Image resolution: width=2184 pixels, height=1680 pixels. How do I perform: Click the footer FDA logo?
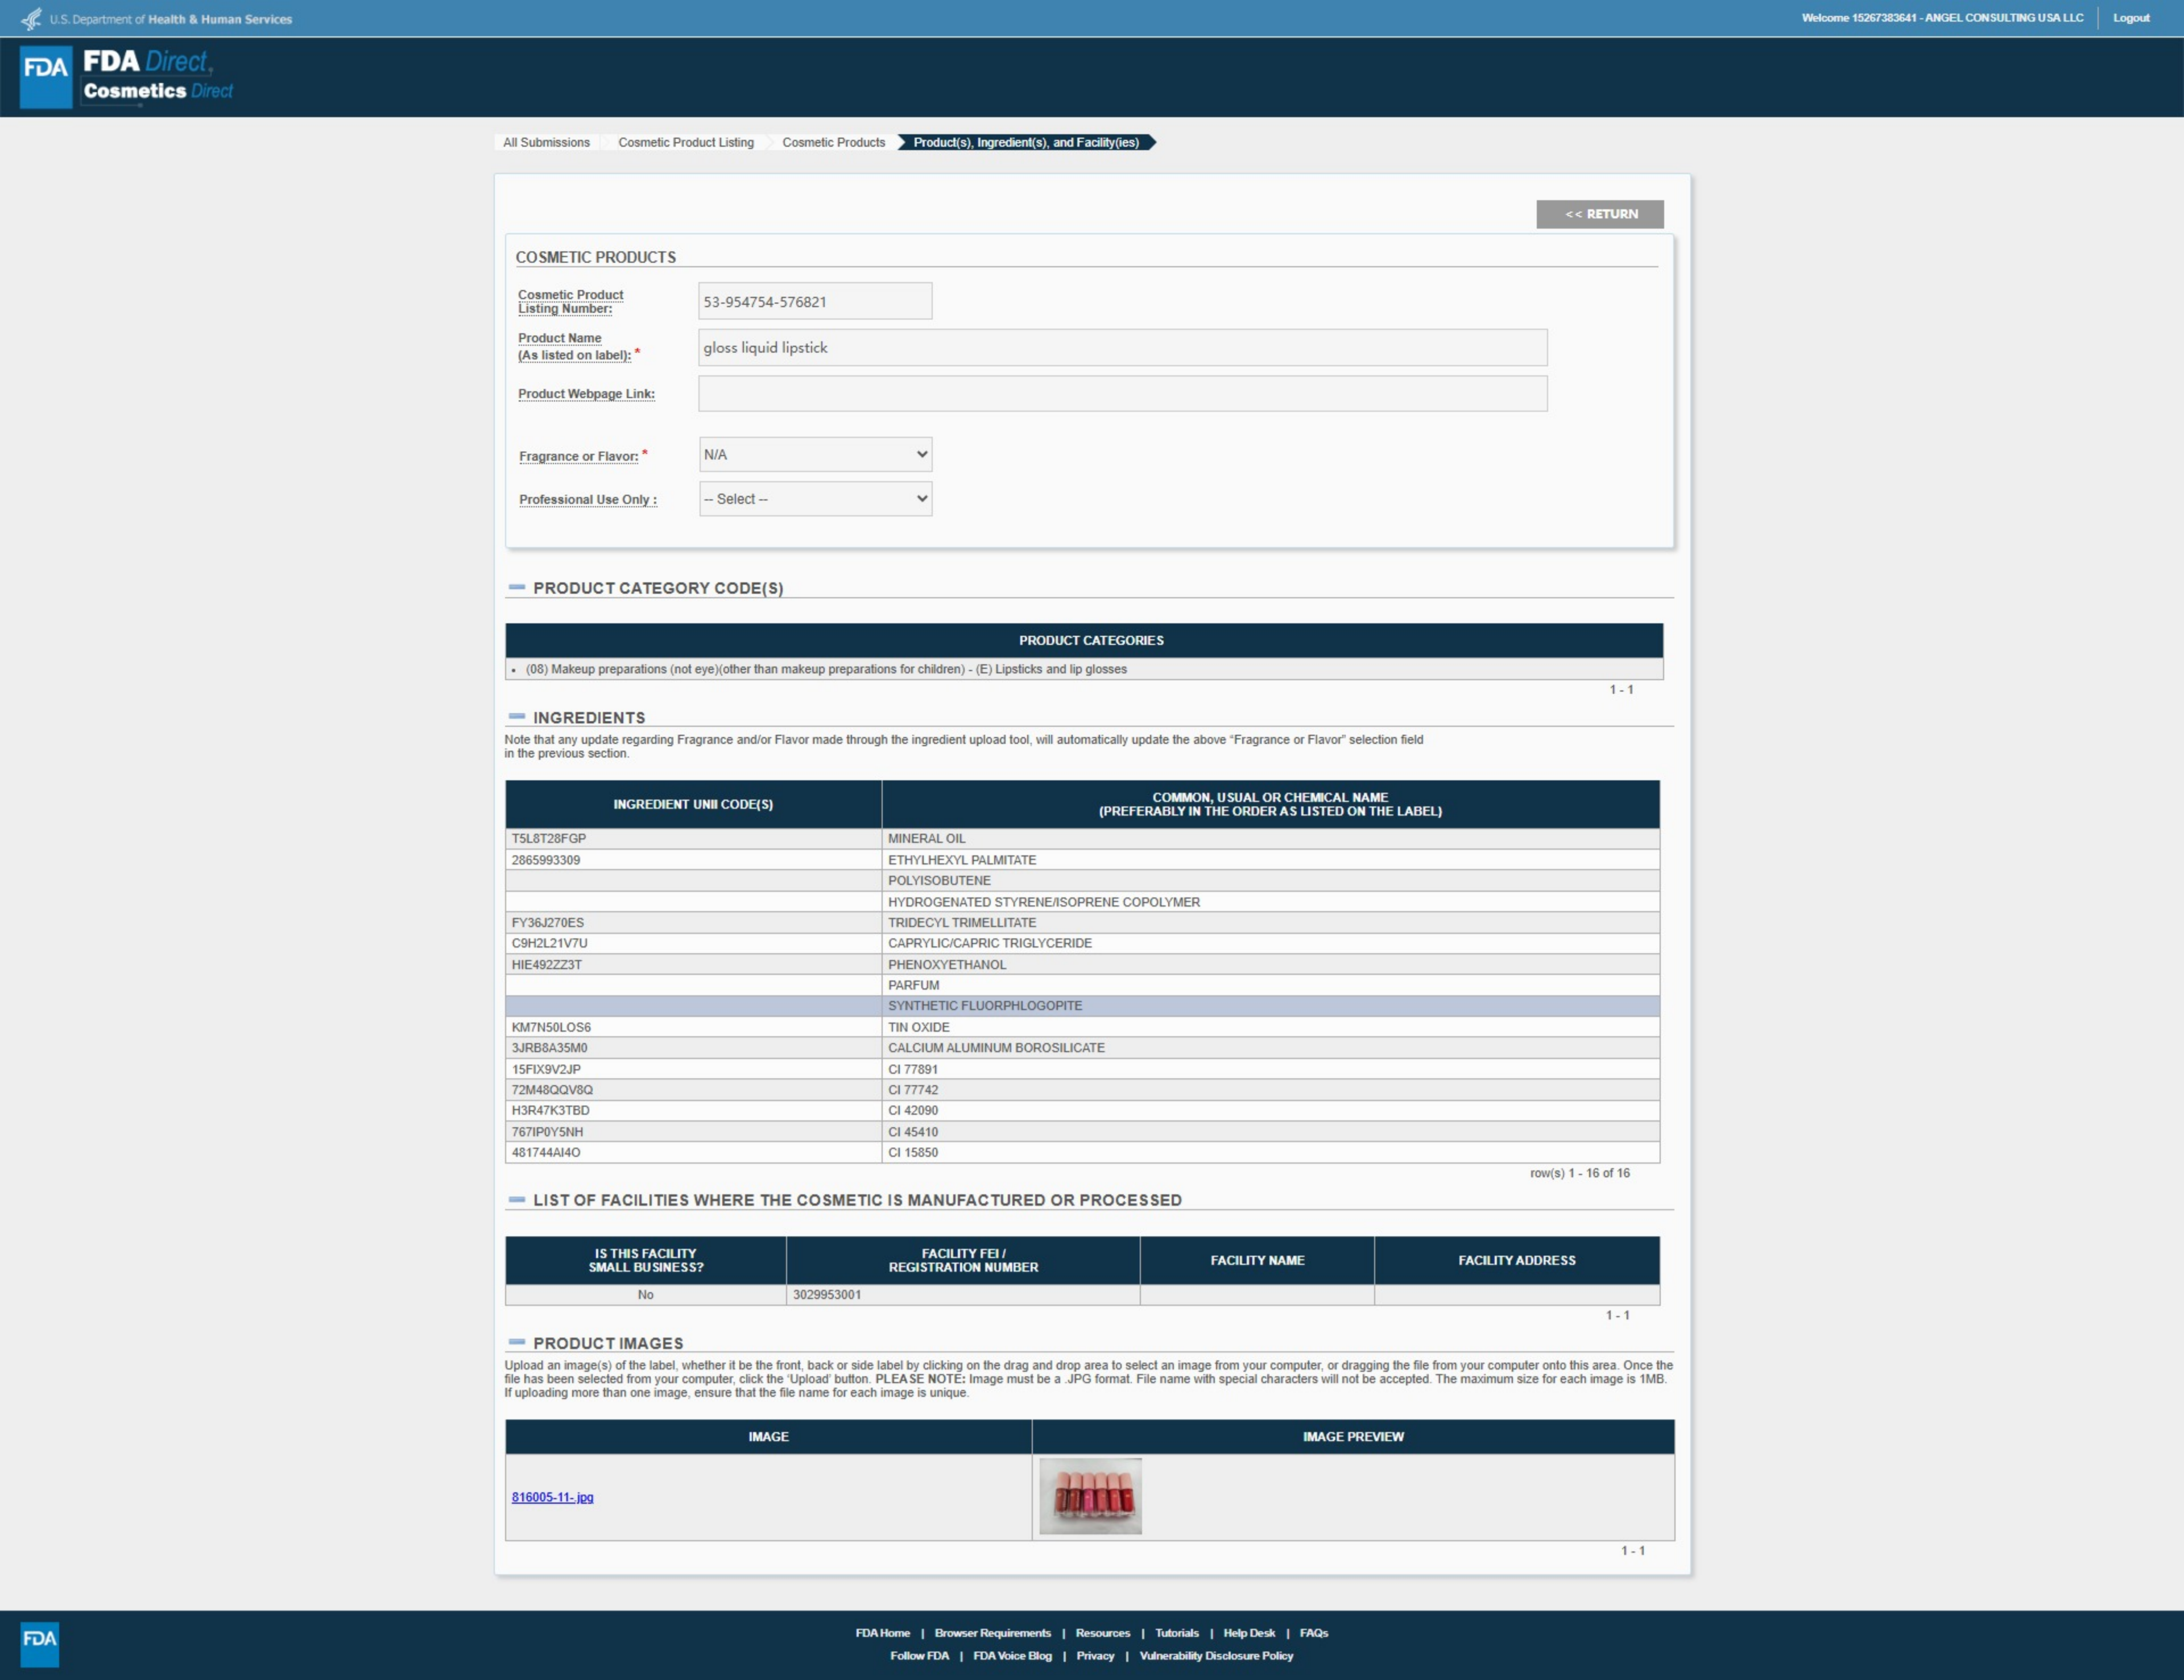click(x=40, y=1644)
